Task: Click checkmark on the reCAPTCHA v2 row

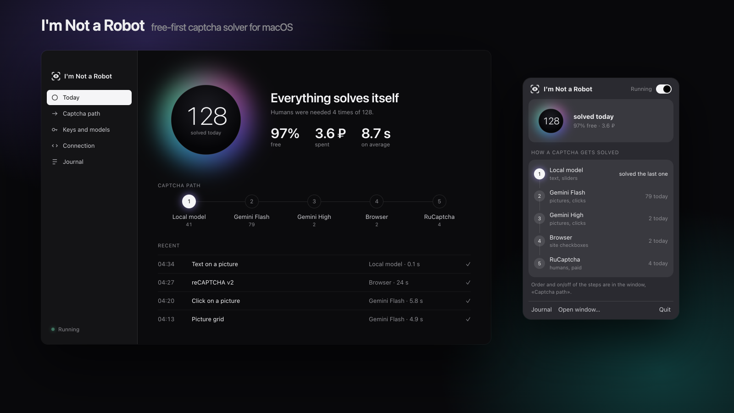Action: (468, 282)
